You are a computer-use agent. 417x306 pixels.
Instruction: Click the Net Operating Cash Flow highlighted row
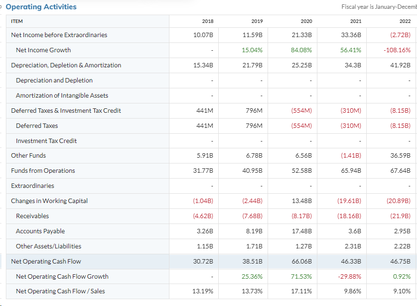[46, 261]
